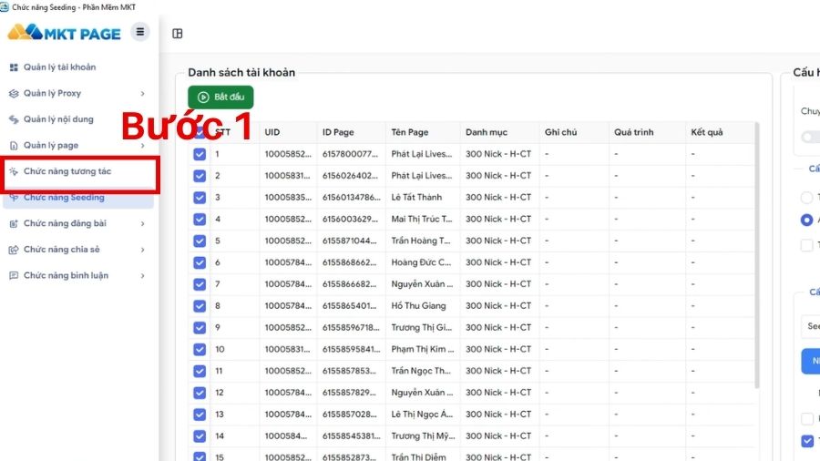Click the Chức năng đăng bài icon
This screenshot has width=820, height=461.
click(14, 224)
